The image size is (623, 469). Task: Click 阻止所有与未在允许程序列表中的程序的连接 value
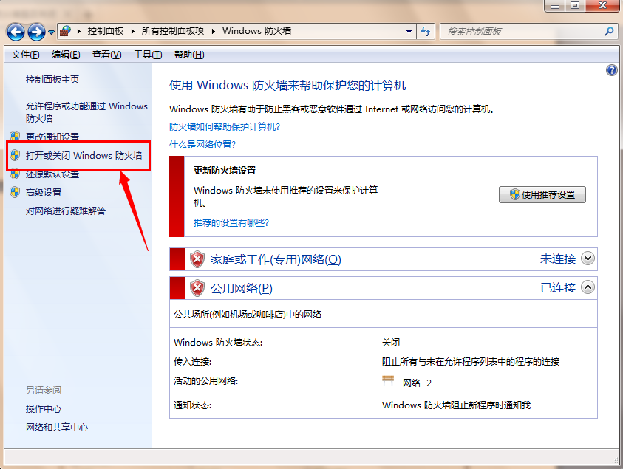tap(471, 361)
